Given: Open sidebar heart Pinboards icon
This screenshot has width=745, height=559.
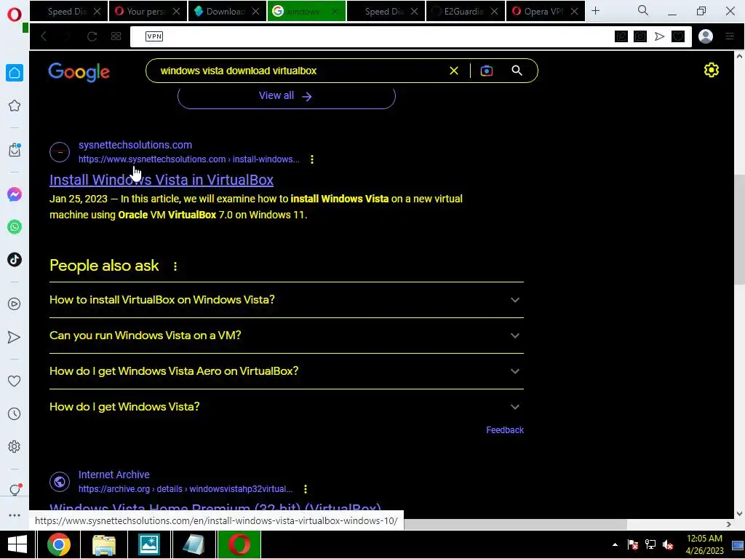Looking at the screenshot, I should pos(15,381).
